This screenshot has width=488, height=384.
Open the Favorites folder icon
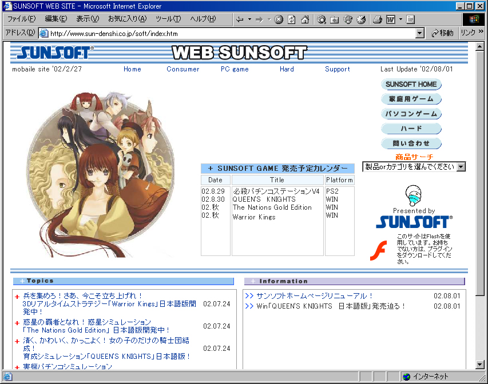pyautogui.click(x=335, y=19)
